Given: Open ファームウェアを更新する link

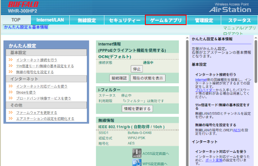Looking at the screenshot, I should [37, 113].
